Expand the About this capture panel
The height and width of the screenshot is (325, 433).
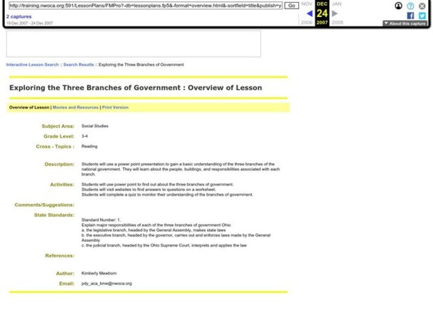pyautogui.click(x=405, y=22)
